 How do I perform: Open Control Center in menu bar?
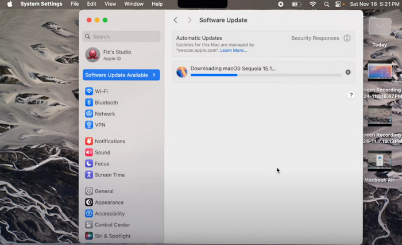(x=339, y=4)
